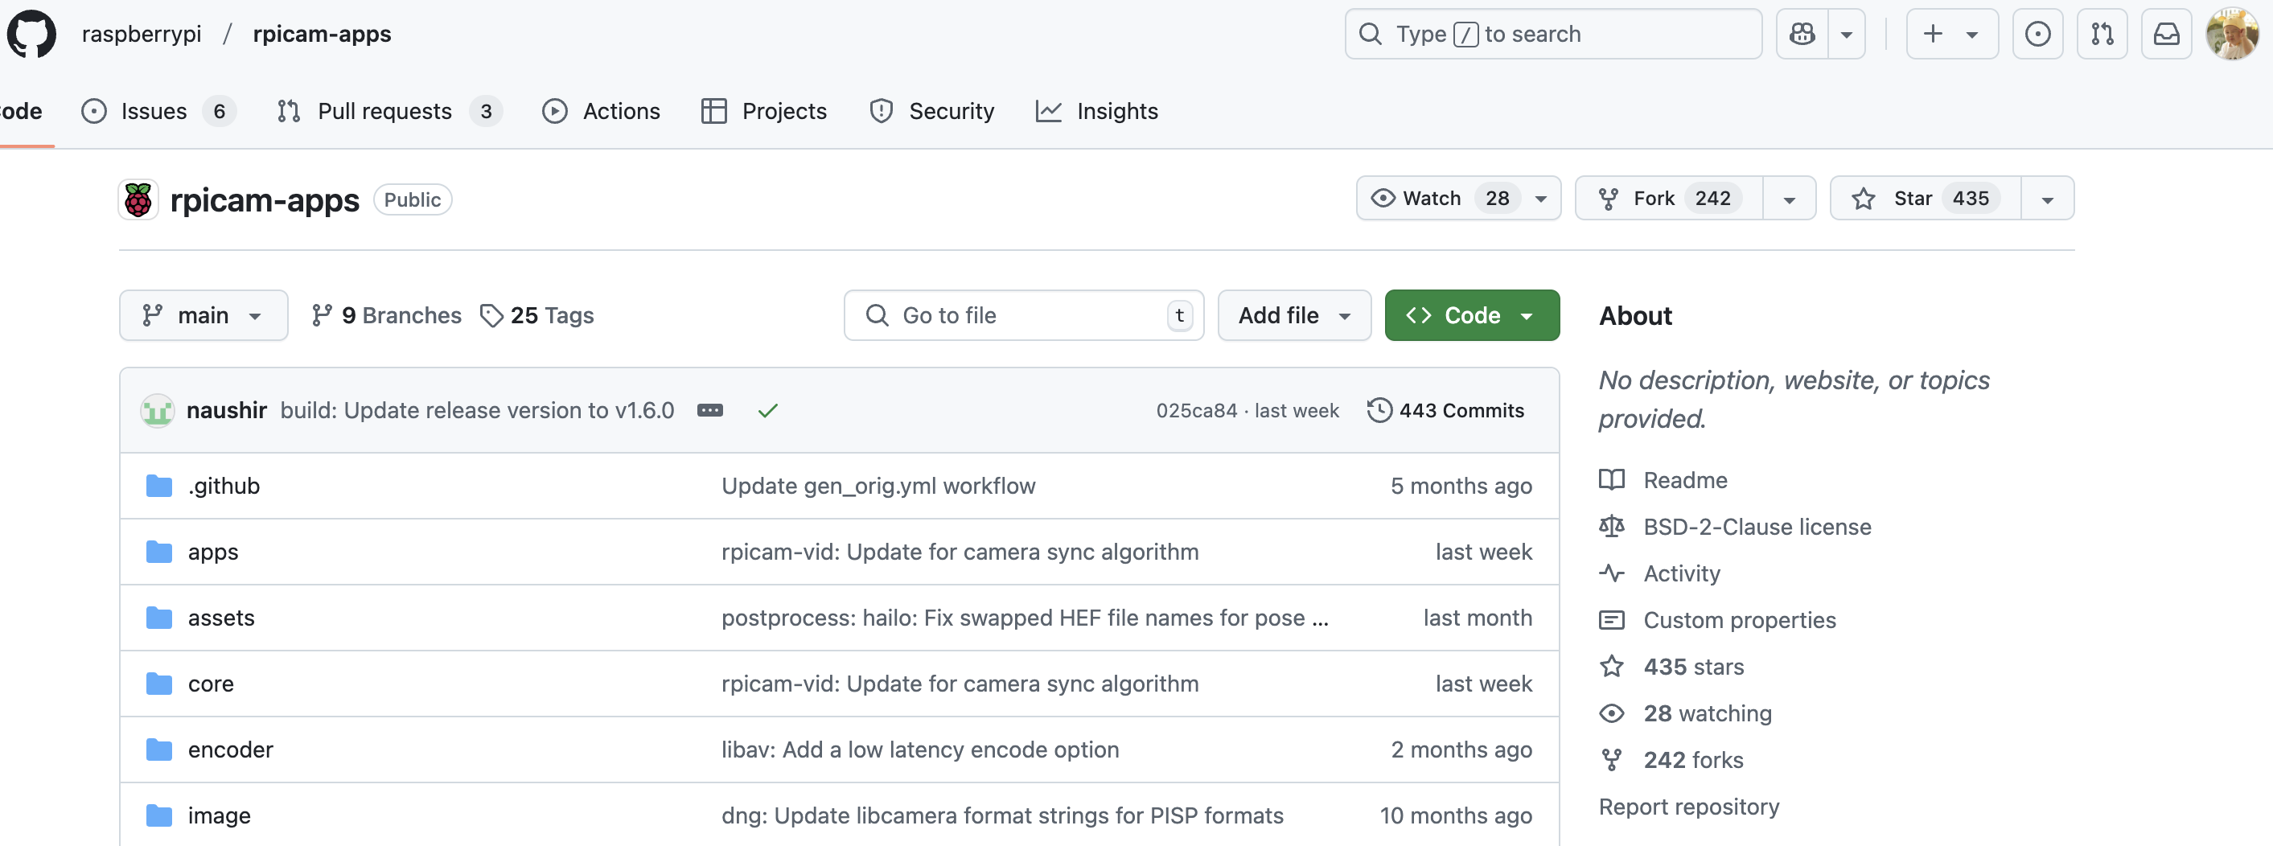Open the main branch selector
2273x846 pixels.
coord(203,315)
